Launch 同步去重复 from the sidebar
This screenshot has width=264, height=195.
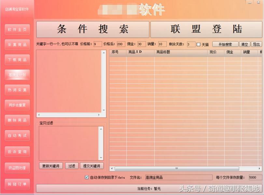pos(17,105)
